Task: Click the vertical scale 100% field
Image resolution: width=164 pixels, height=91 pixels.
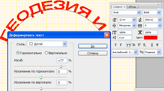Action: point(125,33)
